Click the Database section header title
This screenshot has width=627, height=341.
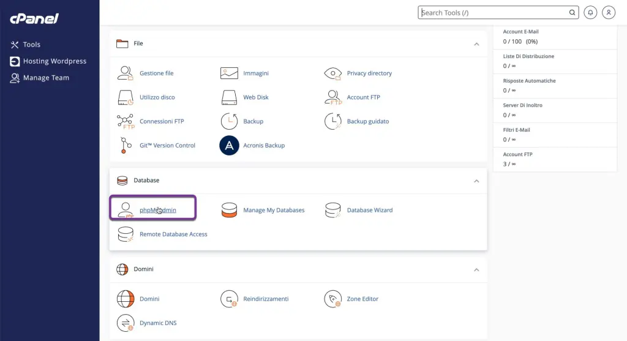146,180
